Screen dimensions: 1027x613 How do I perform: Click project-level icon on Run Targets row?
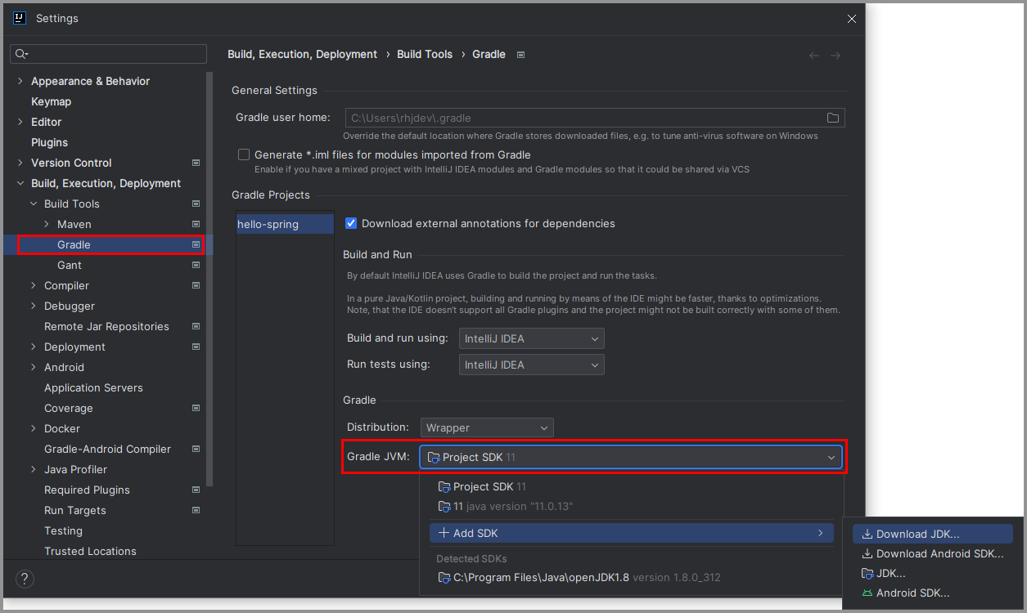pos(196,510)
